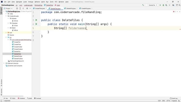Screen dimensions: 181x102
Task: Select the CreateFolders class
Action: pos(18,49)
